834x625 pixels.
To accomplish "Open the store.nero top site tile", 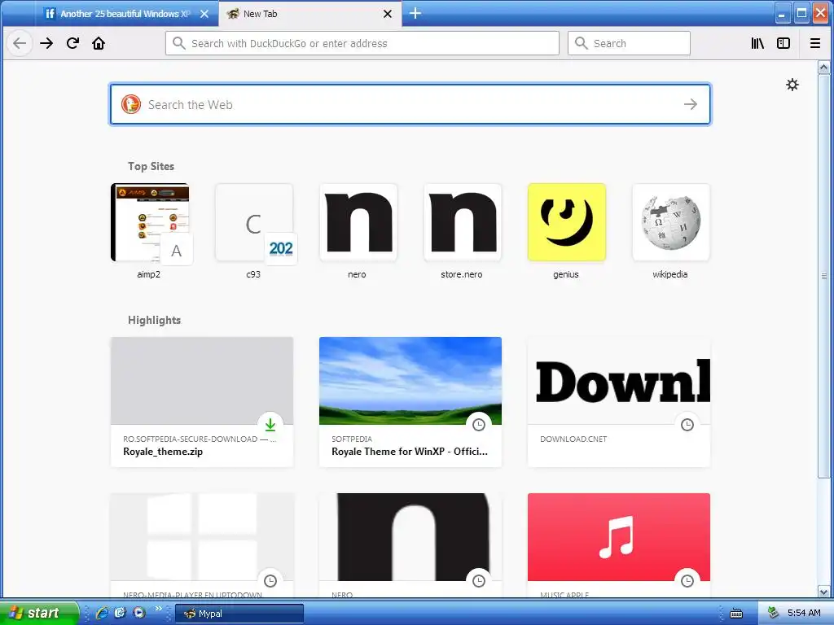I will 463,231.
